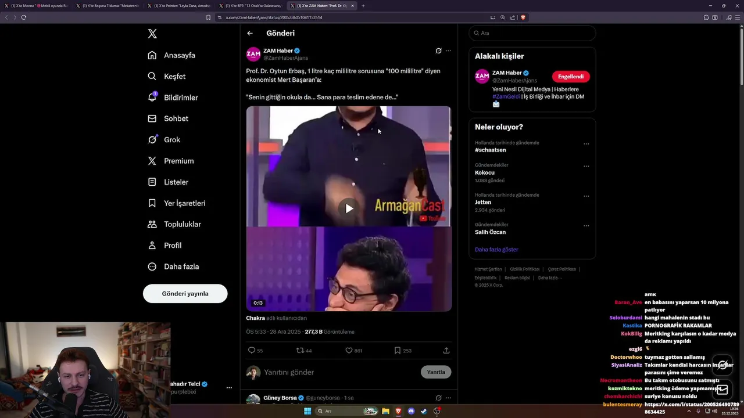Open a new browser tab

pyautogui.click(x=363, y=6)
